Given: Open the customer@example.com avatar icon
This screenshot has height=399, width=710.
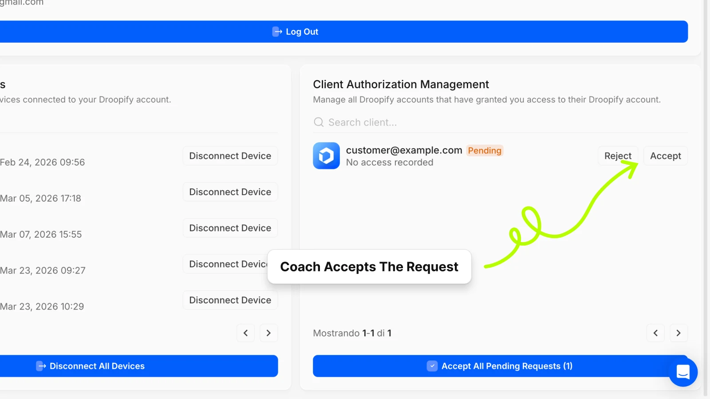Looking at the screenshot, I should click(326, 156).
